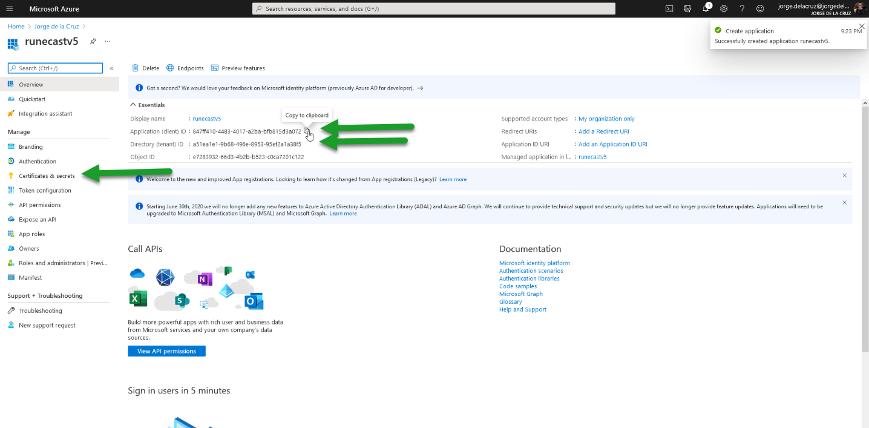Open Microsoft Graph documentation link
Screen dimensions: 869x428
coord(521,294)
